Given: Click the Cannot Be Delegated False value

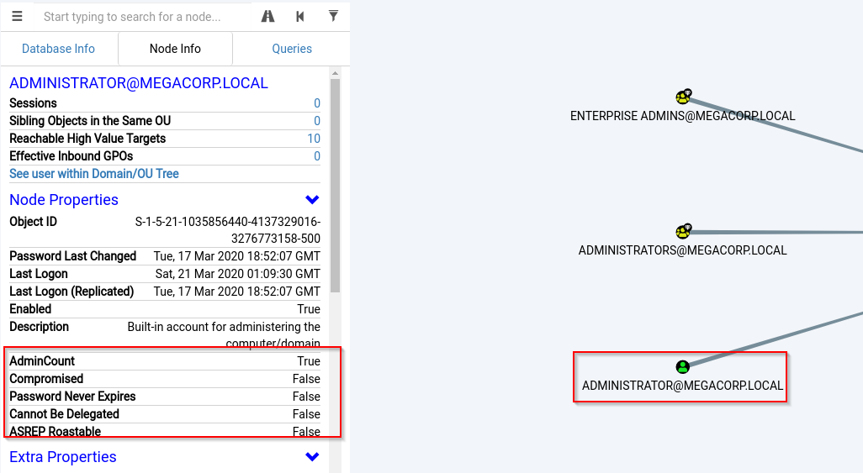Looking at the screenshot, I should [306, 414].
